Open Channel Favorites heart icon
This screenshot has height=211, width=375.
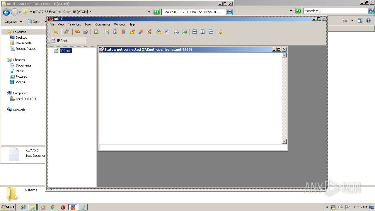pyautogui.click(x=77, y=32)
